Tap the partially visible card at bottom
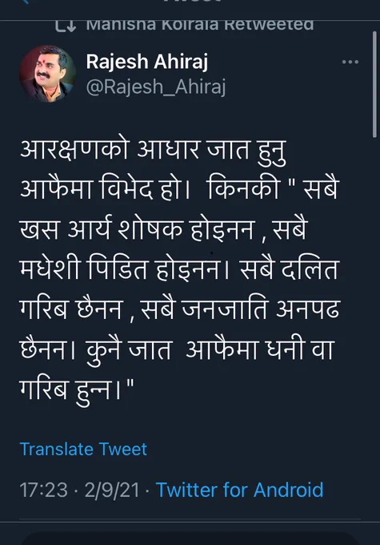The width and height of the screenshot is (380, 545). (190, 538)
